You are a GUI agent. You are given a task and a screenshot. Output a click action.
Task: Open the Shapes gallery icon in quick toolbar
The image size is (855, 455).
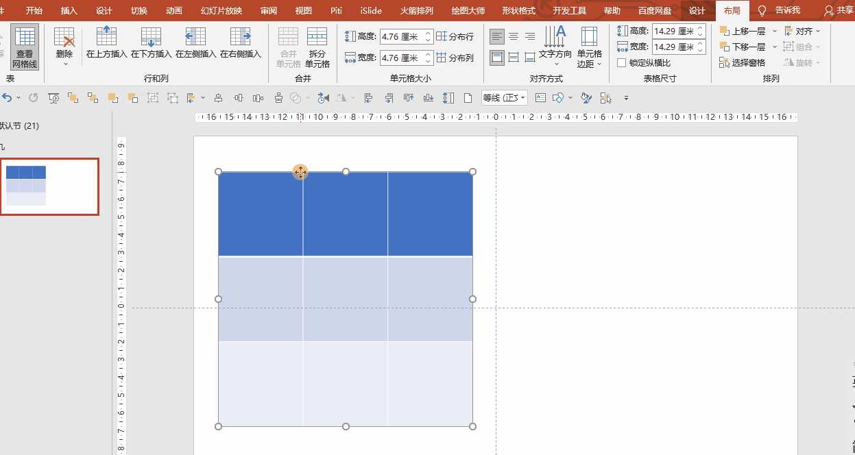[x=558, y=98]
